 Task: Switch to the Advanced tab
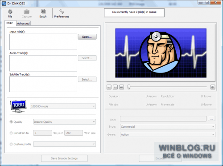23,23
